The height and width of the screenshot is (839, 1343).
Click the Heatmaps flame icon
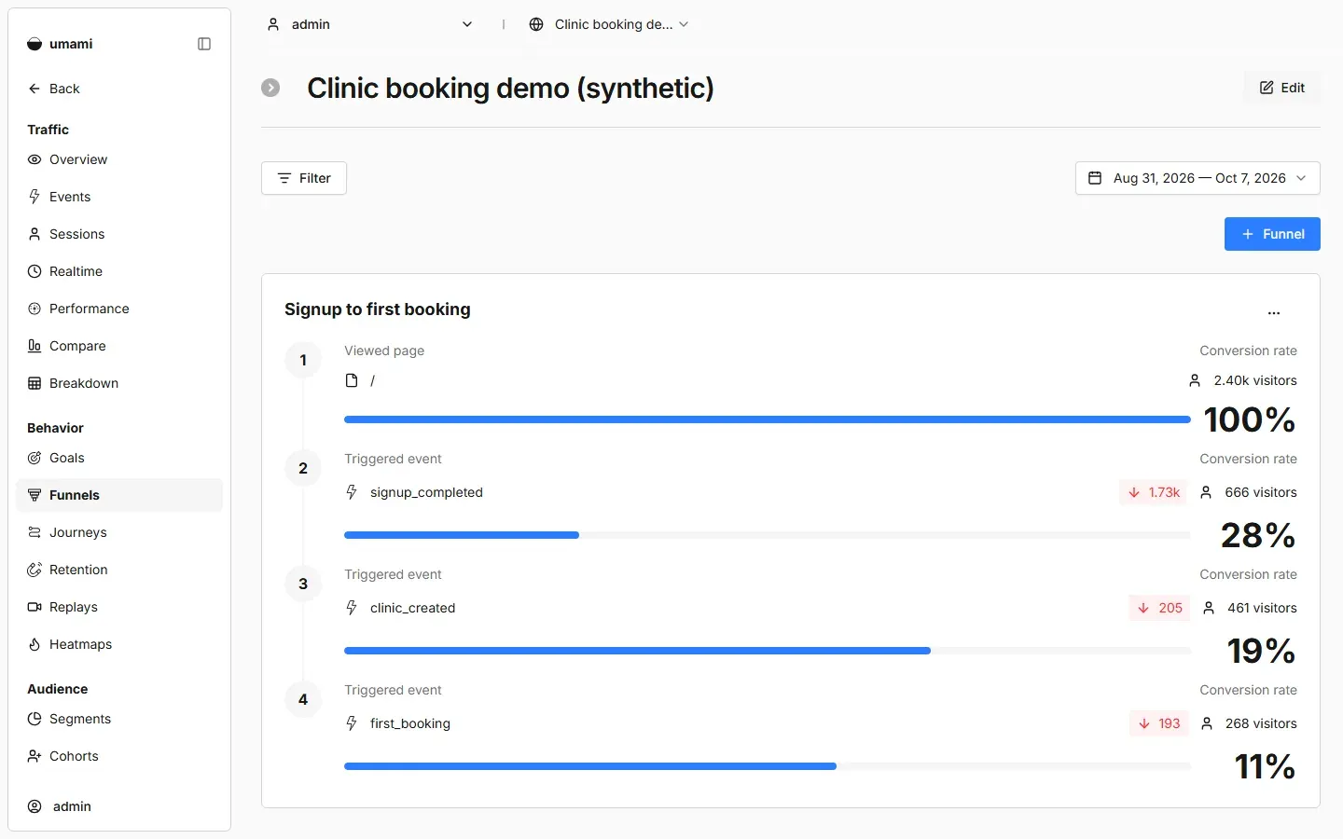(35, 644)
